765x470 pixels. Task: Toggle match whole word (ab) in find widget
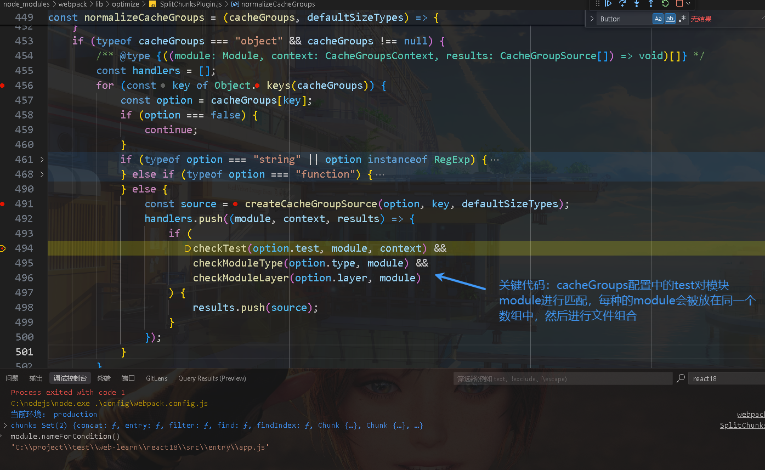(x=670, y=19)
